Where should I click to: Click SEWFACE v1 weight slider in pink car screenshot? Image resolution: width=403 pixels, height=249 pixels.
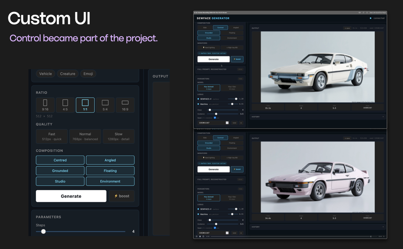pyautogui.click(x=233, y=209)
